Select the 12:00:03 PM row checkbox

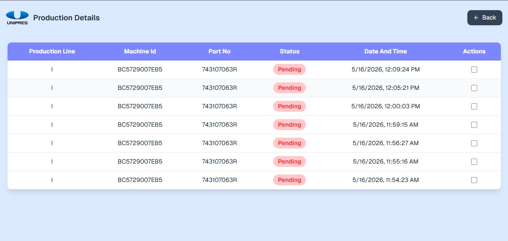pyautogui.click(x=474, y=106)
